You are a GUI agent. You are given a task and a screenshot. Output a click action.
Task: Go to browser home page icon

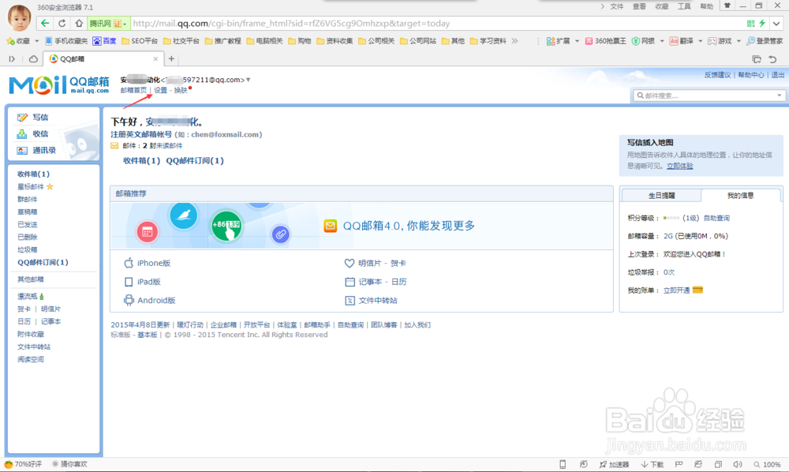point(78,23)
